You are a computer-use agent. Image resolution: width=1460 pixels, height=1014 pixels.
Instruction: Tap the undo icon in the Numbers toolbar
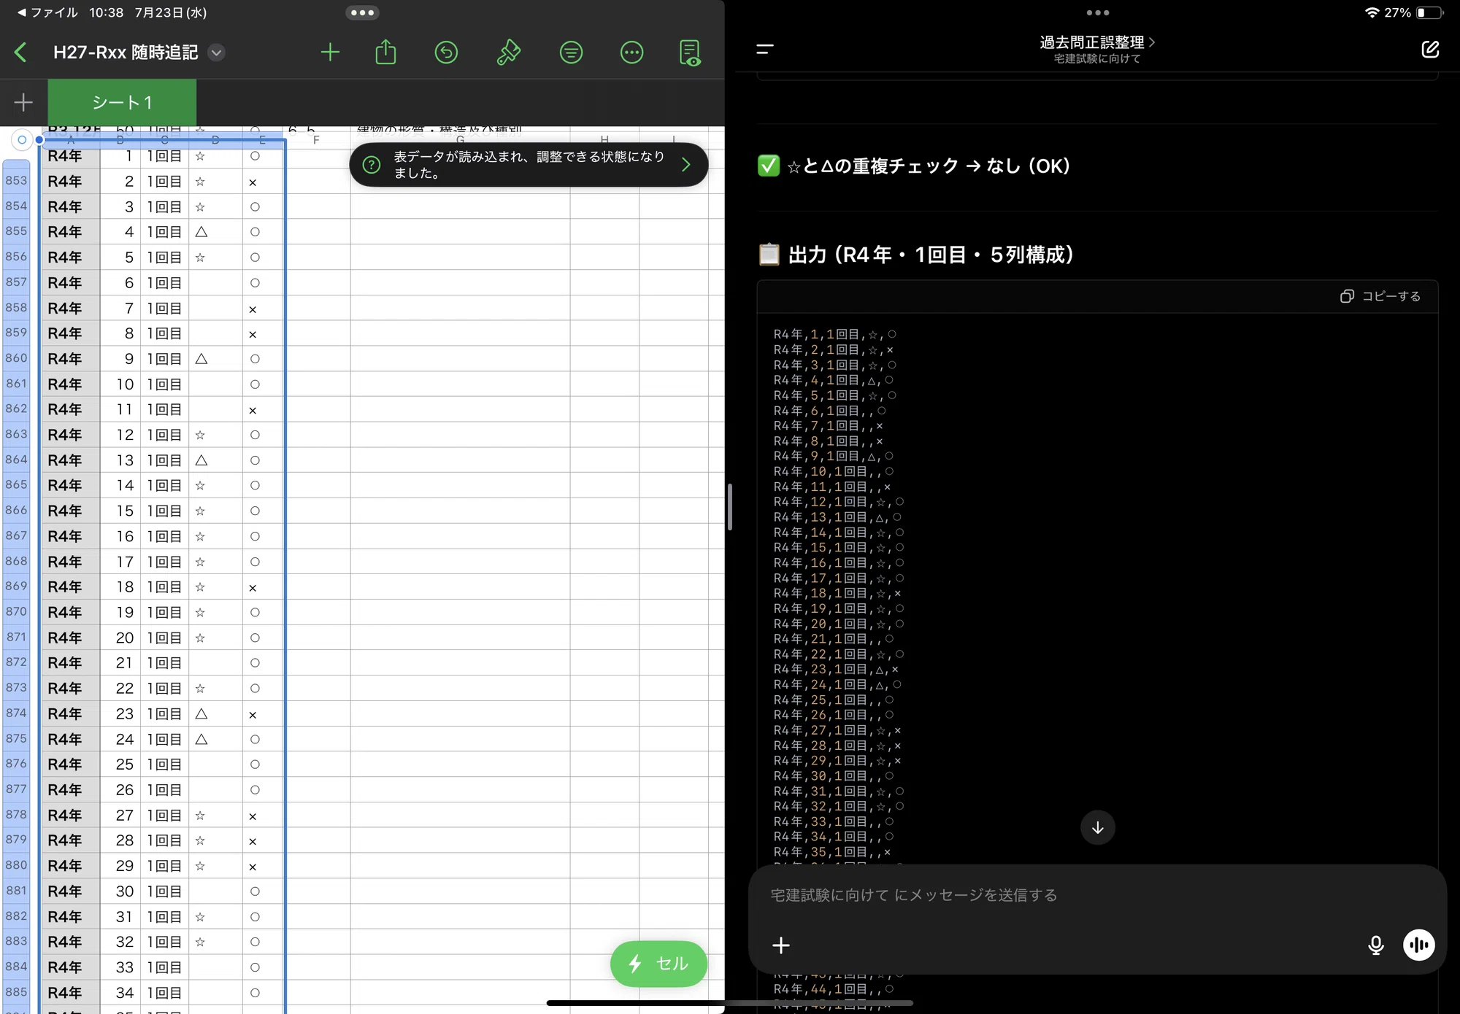click(x=446, y=53)
